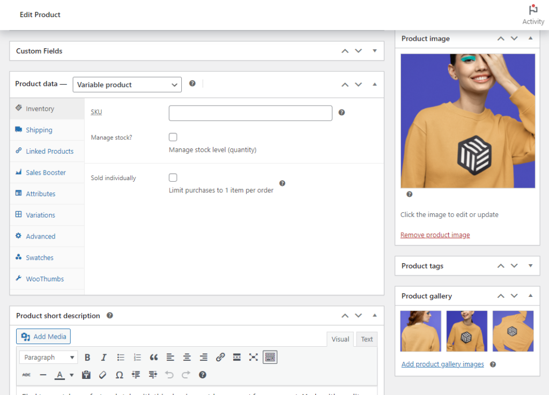Enable the Sold individually option
The height and width of the screenshot is (395, 549).
click(173, 177)
